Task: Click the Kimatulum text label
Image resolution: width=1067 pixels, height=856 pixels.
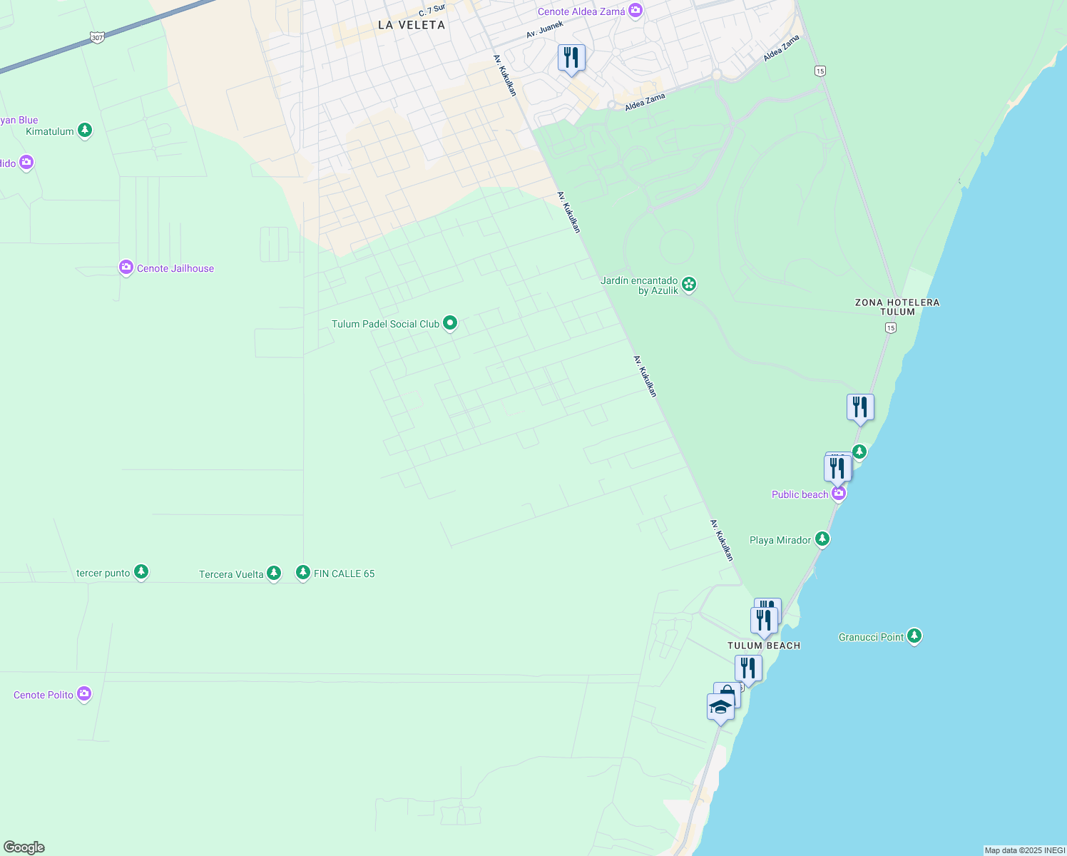Action: coord(50,131)
